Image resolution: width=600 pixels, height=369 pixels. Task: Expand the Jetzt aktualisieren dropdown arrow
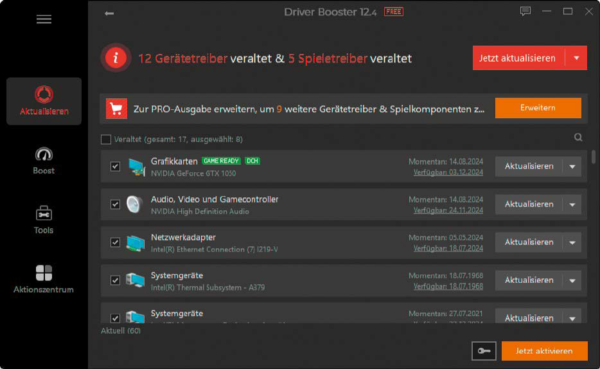(576, 59)
